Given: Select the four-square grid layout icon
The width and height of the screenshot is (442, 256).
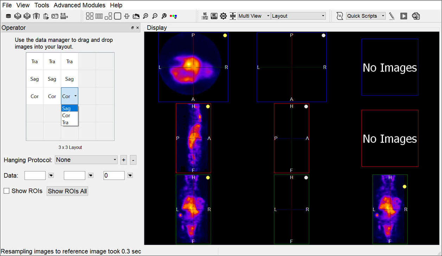Looking at the screenshot, I should 90,16.
